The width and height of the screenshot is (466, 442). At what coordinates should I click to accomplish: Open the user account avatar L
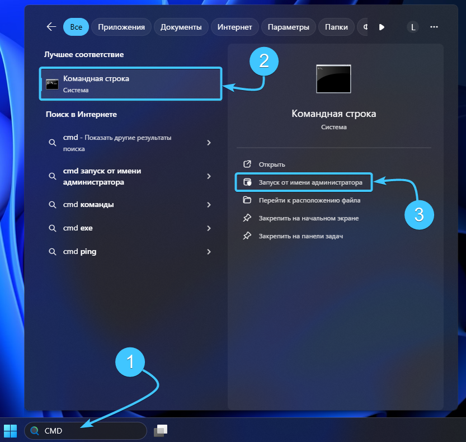point(413,27)
